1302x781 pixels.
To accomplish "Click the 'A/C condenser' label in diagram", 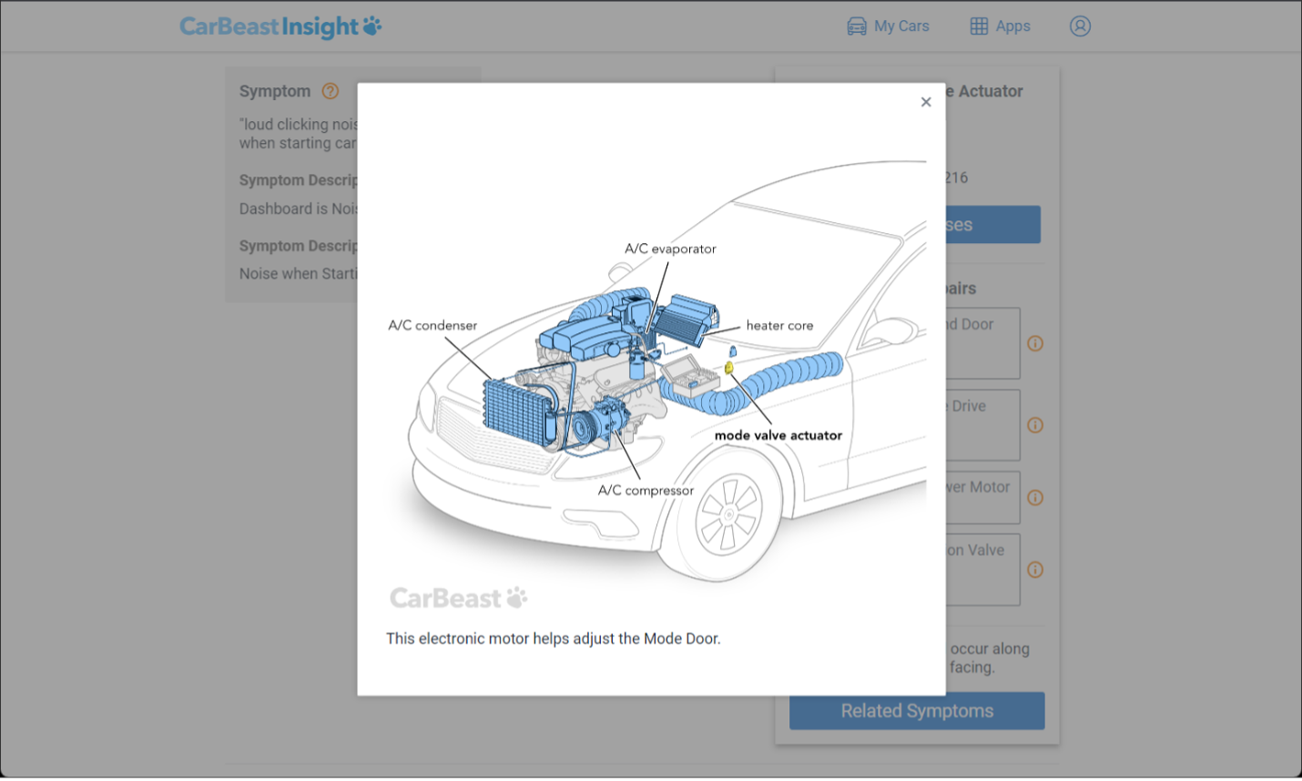I will 432,325.
